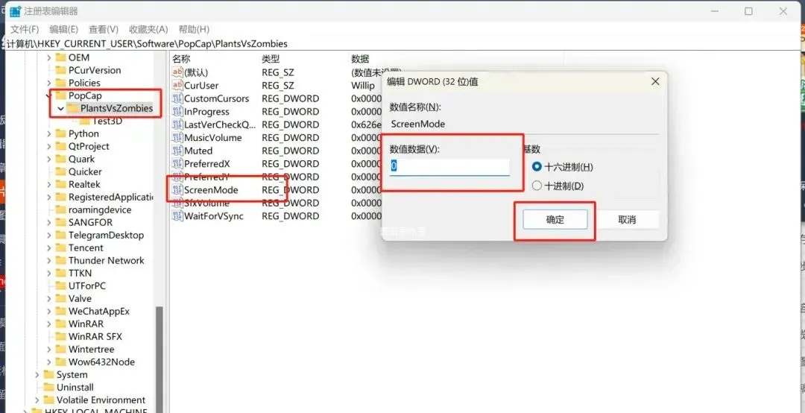Screen dimensions: 805x413
Task: Click the 数值数据 input field
Action: [x=449, y=167]
